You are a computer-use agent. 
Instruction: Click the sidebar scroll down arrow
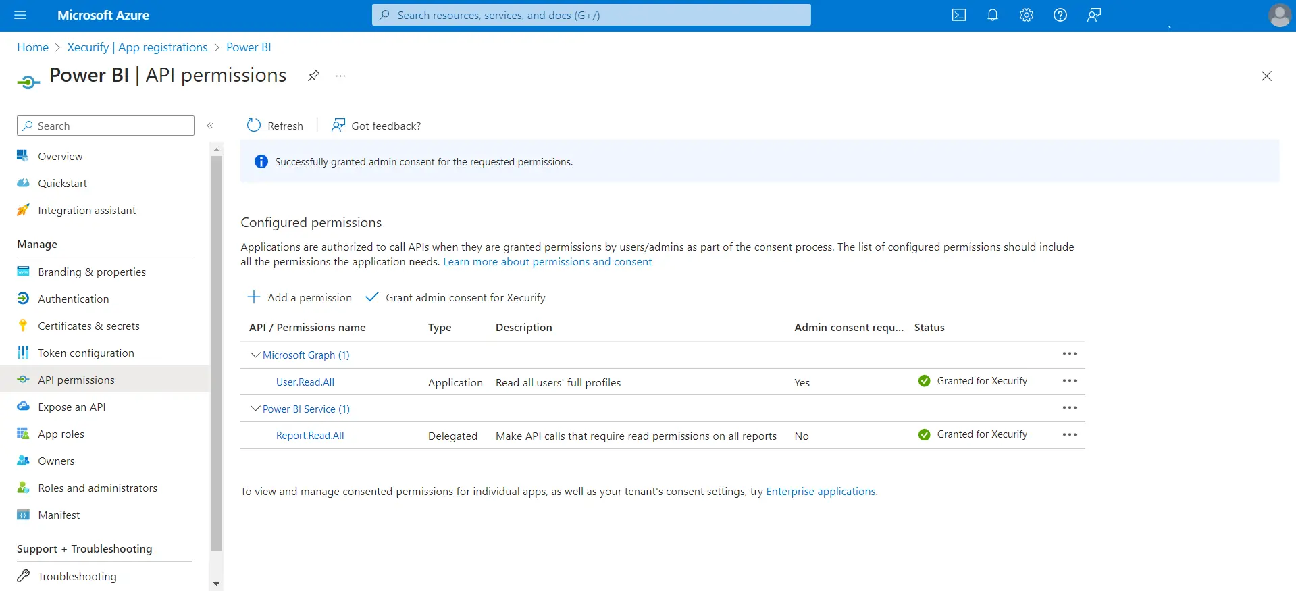pyautogui.click(x=216, y=584)
